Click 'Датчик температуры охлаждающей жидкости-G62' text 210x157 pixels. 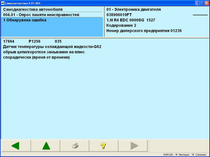point(52,47)
